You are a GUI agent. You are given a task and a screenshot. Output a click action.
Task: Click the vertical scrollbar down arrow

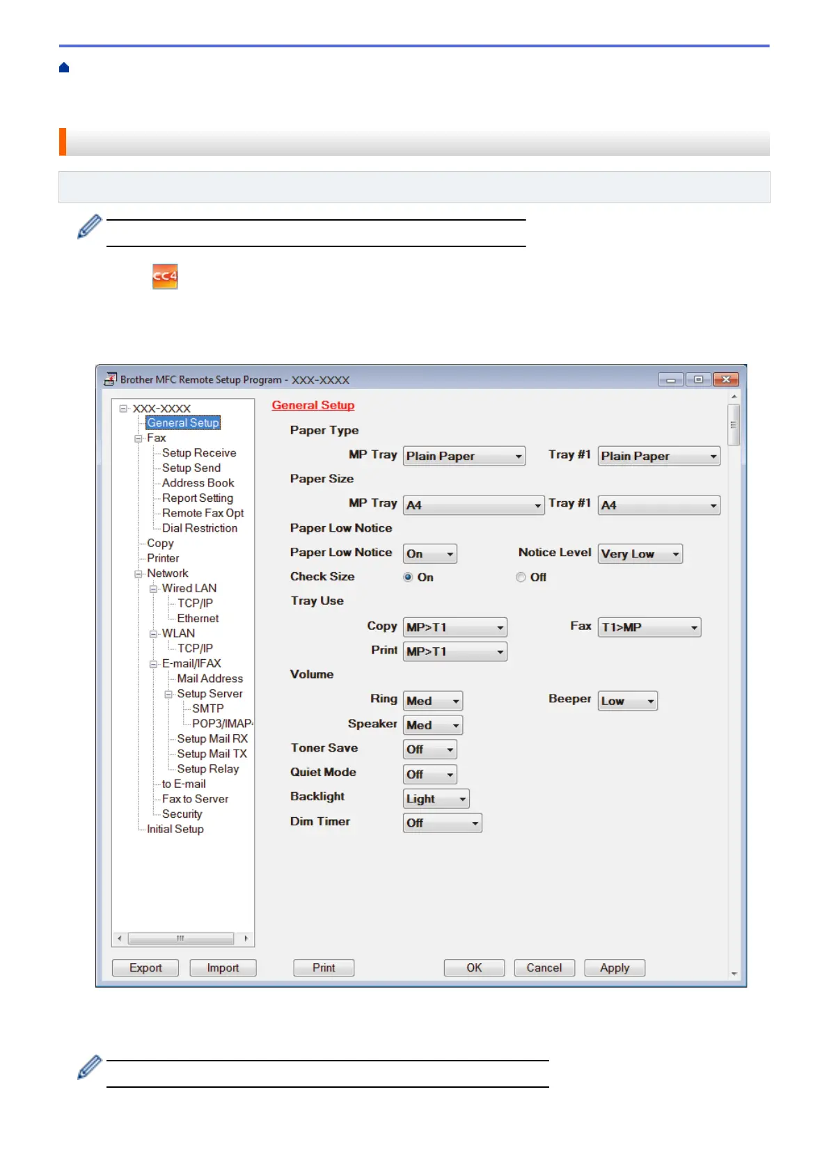pyautogui.click(x=734, y=974)
